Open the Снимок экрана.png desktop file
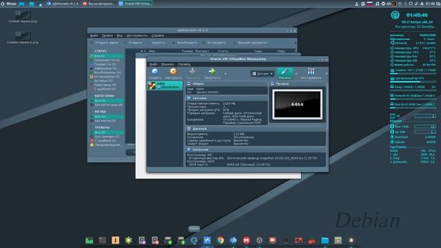The image size is (441, 248). coord(23,17)
